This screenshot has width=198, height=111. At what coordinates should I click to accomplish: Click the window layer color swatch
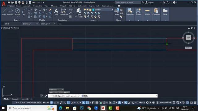click(x=93, y=10)
